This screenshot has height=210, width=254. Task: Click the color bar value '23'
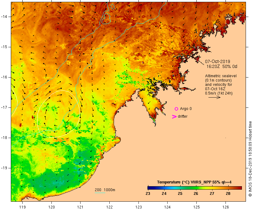148,194
